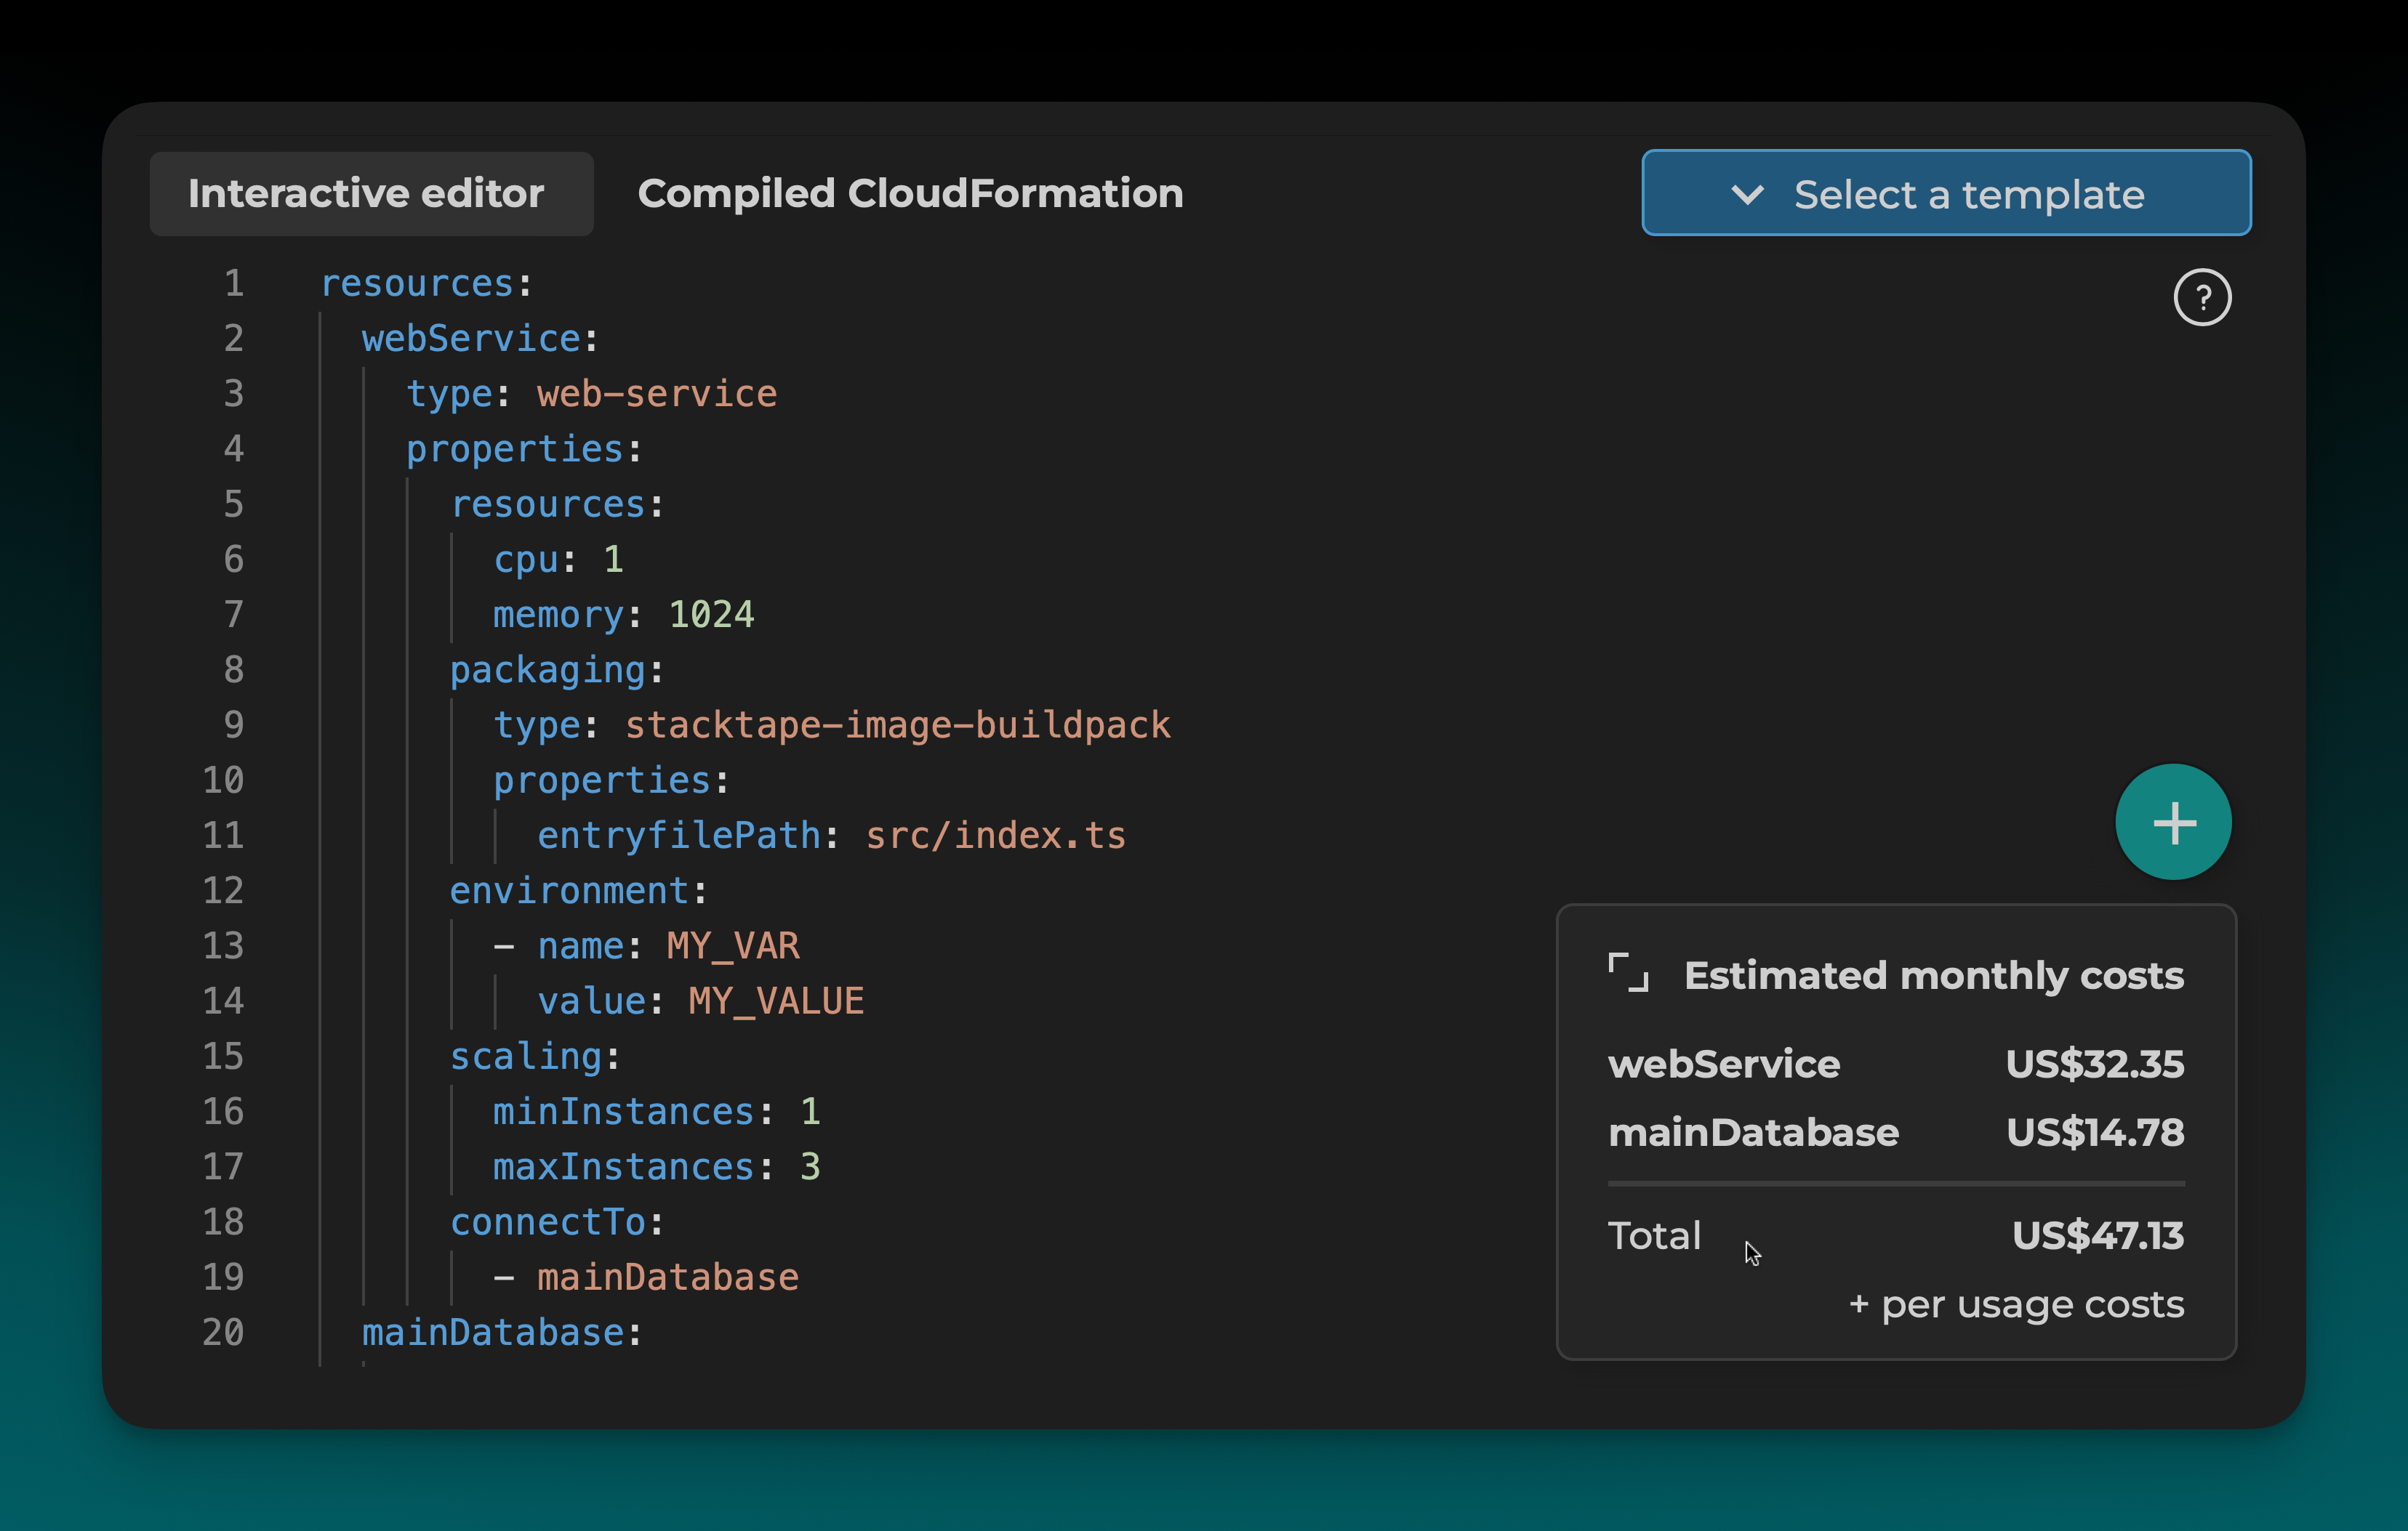
Task: Select the US$14.78 cost value
Action: (x=2095, y=1132)
